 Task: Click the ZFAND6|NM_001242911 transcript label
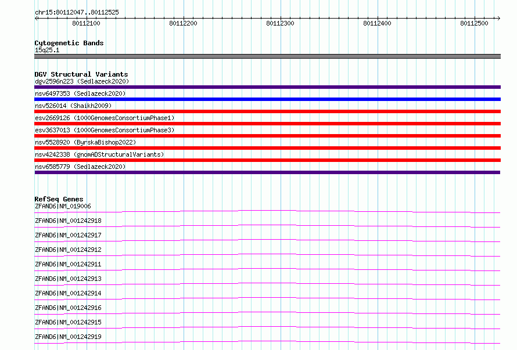68,264
